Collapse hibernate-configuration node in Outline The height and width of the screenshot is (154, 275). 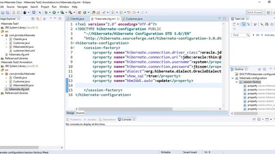[233, 78]
